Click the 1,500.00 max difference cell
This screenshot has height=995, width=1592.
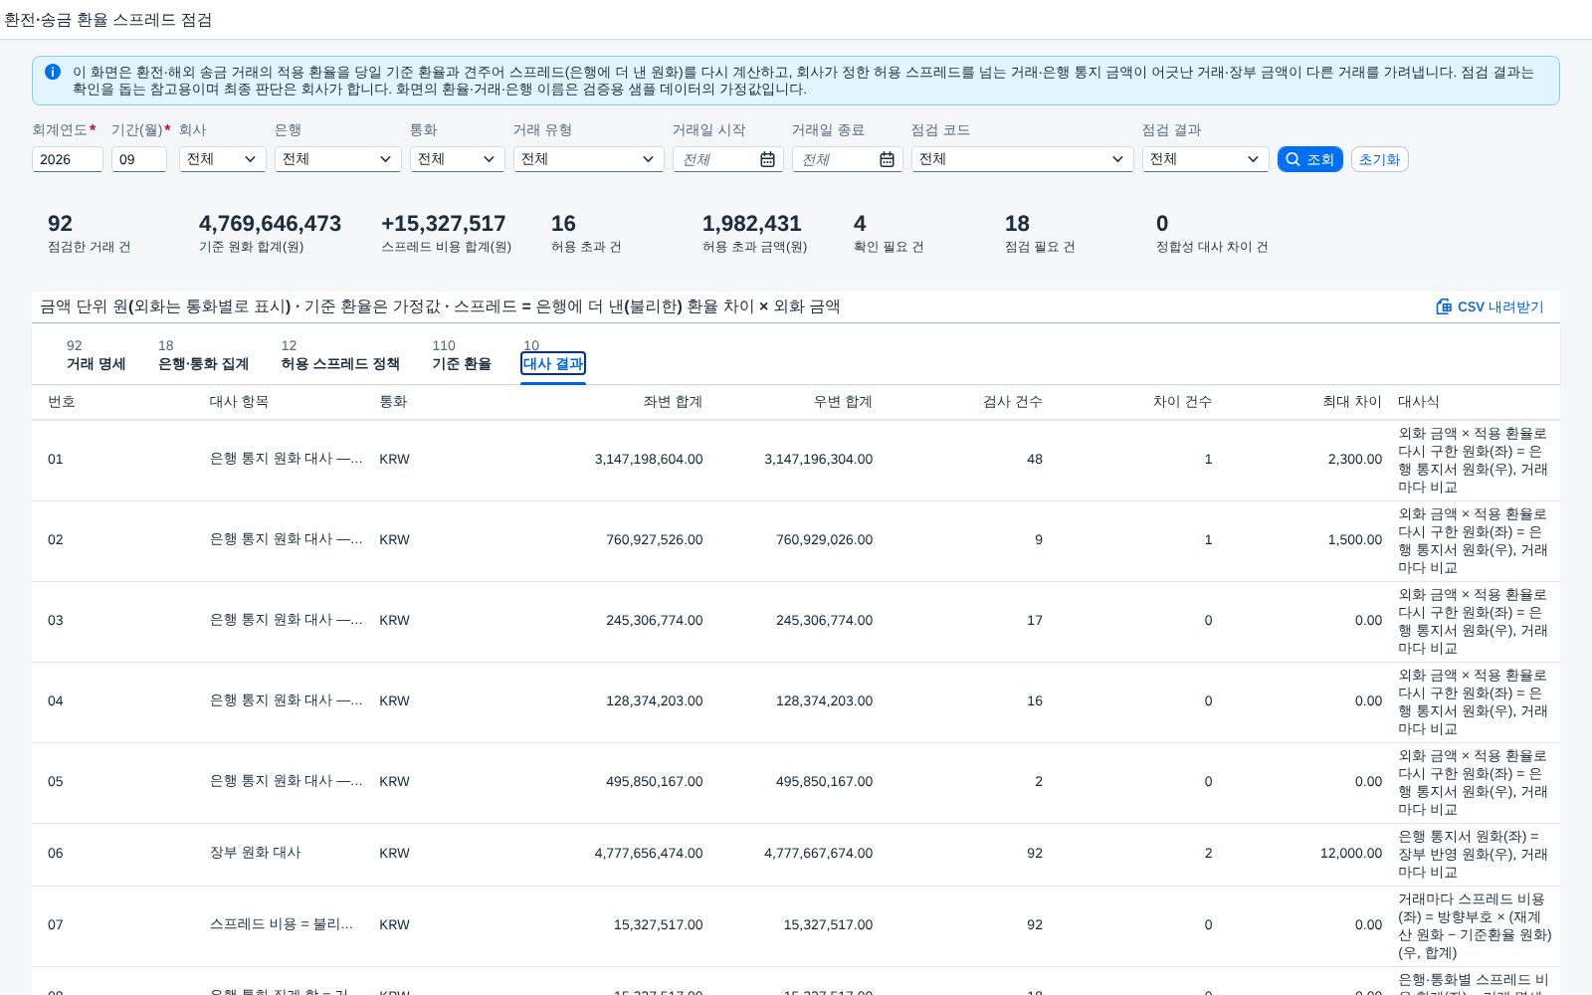pyautogui.click(x=1355, y=540)
